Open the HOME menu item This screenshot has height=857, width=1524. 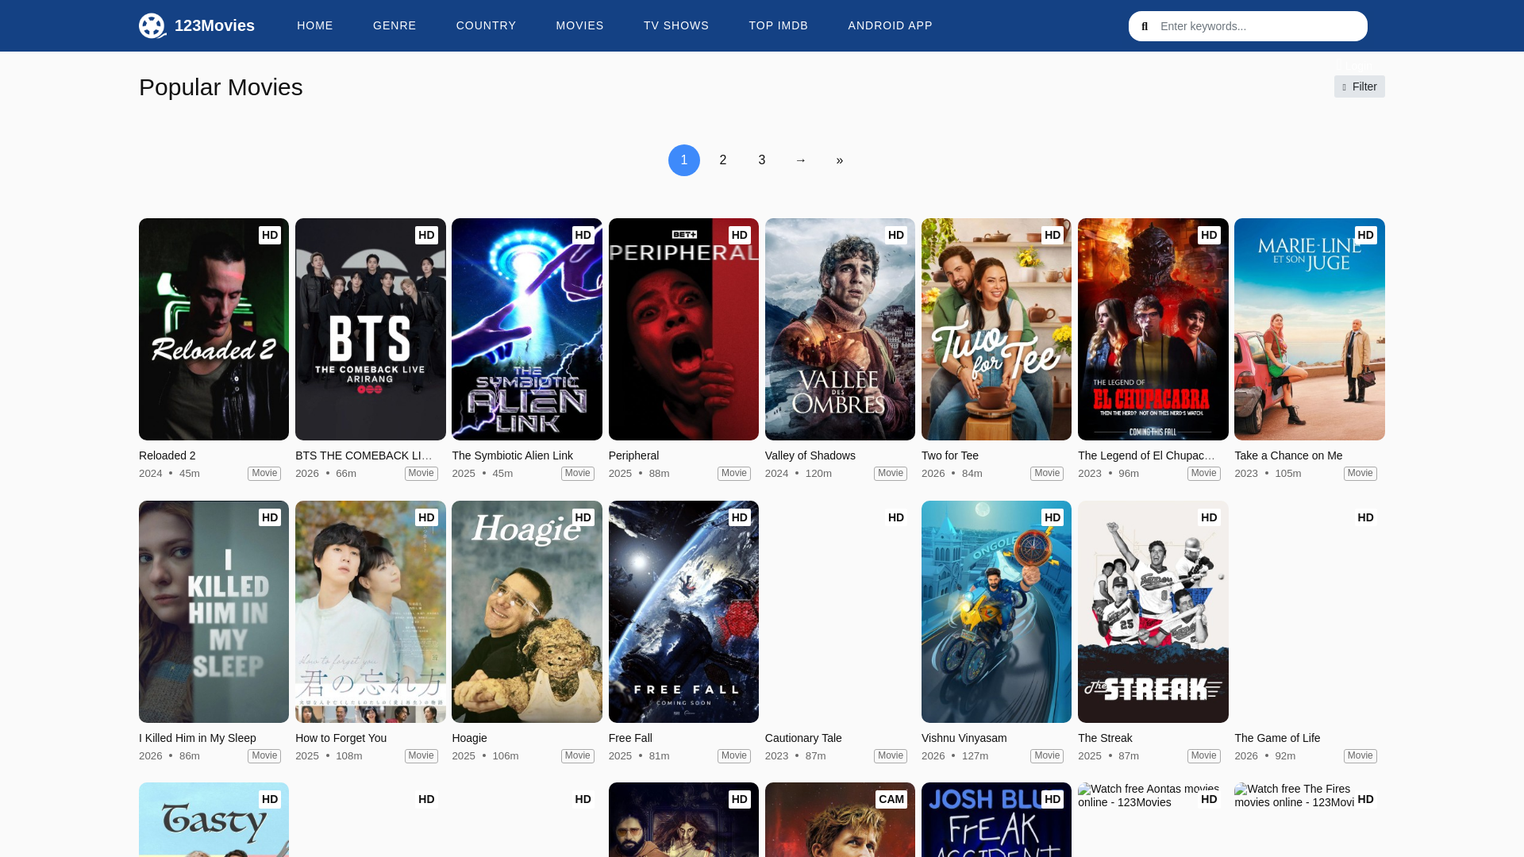[x=315, y=25]
